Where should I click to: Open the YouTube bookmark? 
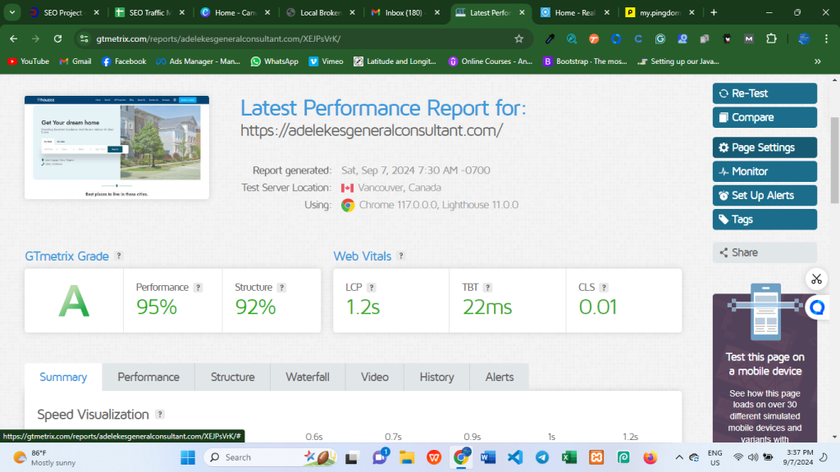coord(29,61)
